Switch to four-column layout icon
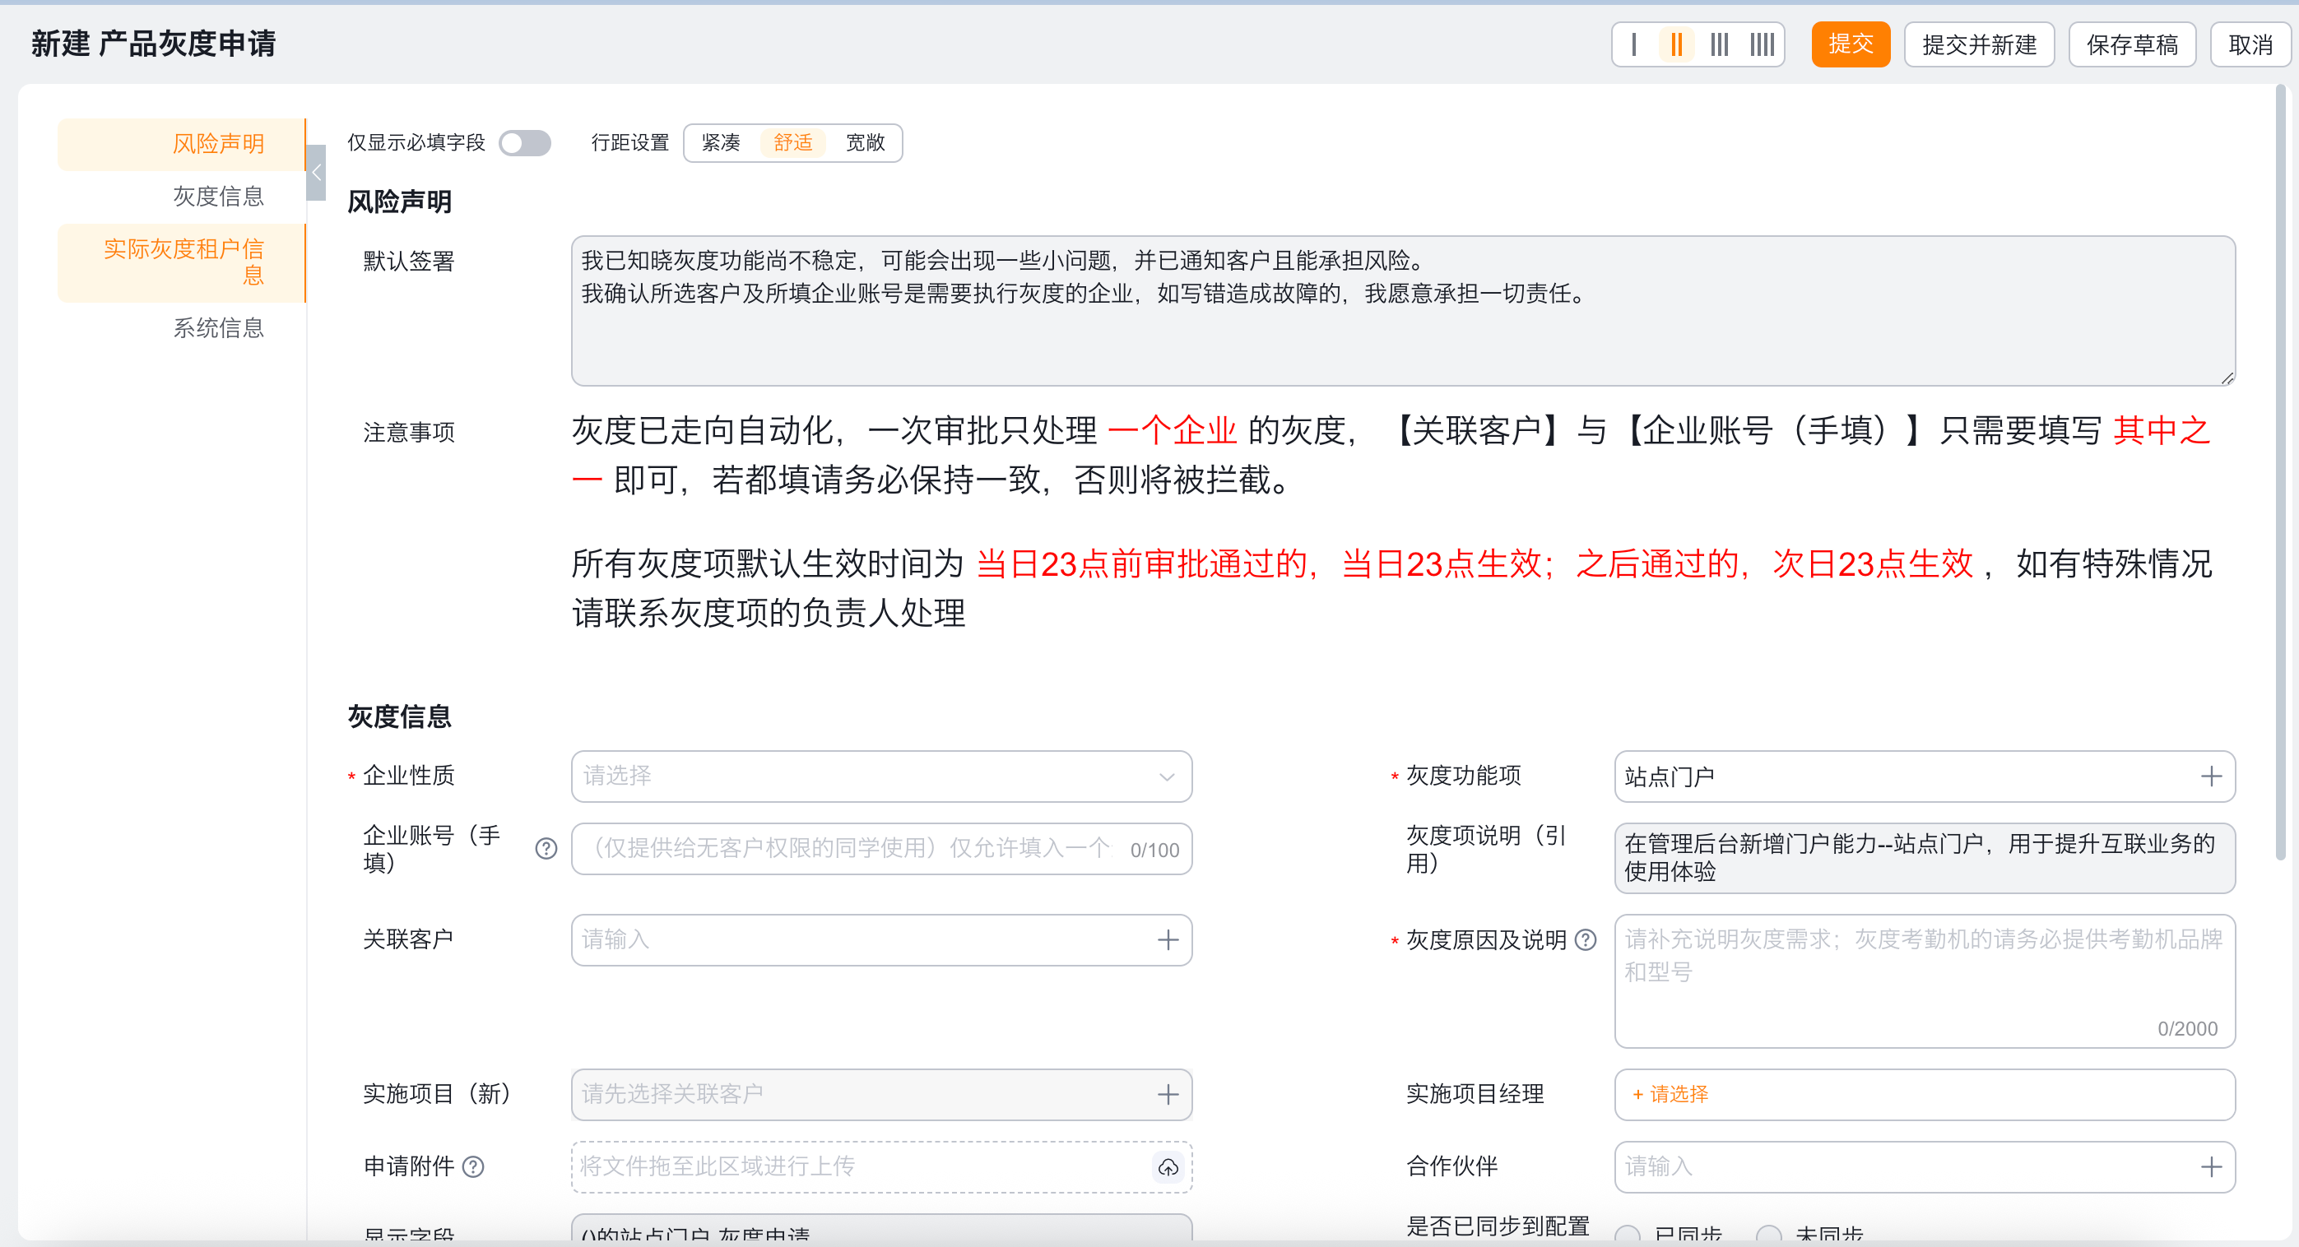 point(1762,44)
